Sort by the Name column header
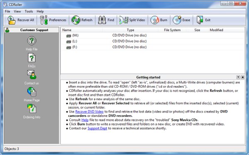This screenshot has width=249, height=155. pyautogui.click(x=82, y=30)
